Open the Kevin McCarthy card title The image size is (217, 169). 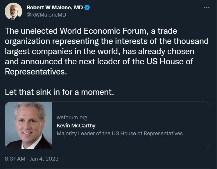point(76,126)
